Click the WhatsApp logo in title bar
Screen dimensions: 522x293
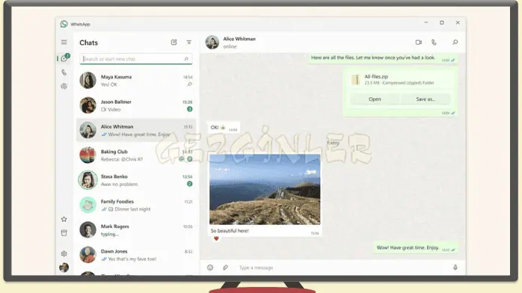coord(64,24)
